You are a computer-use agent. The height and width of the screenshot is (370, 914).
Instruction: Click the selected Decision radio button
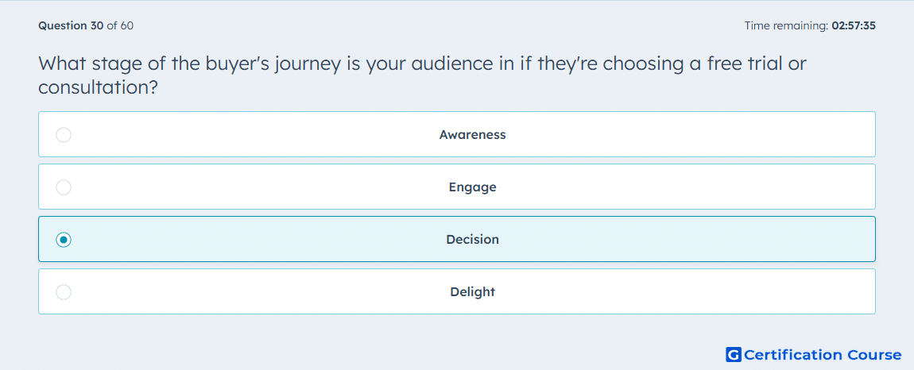point(64,240)
